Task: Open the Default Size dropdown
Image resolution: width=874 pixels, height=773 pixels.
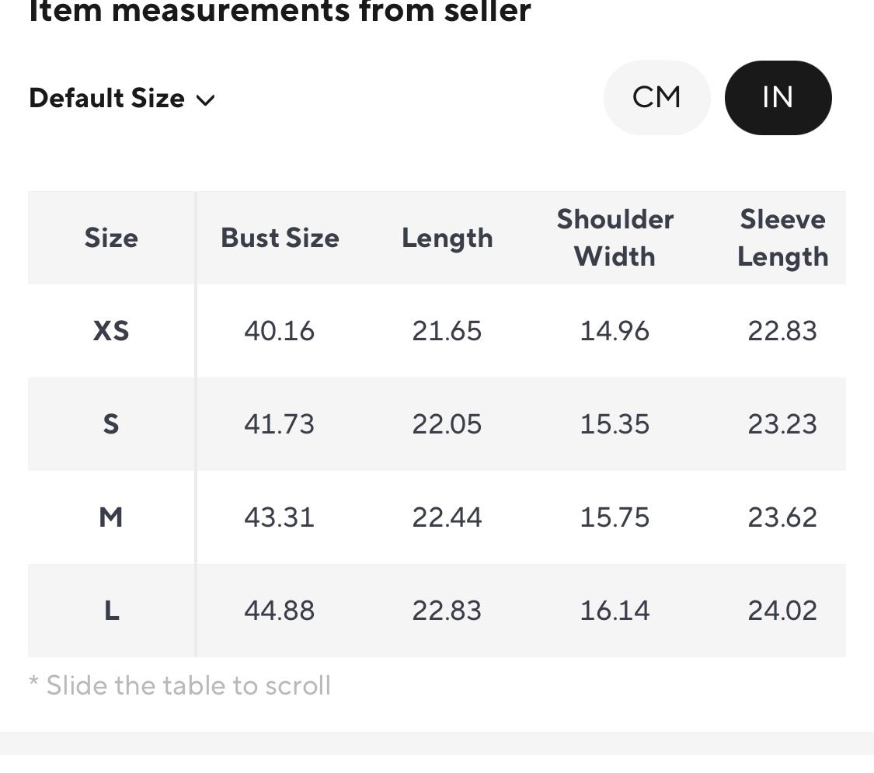Action: (122, 99)
